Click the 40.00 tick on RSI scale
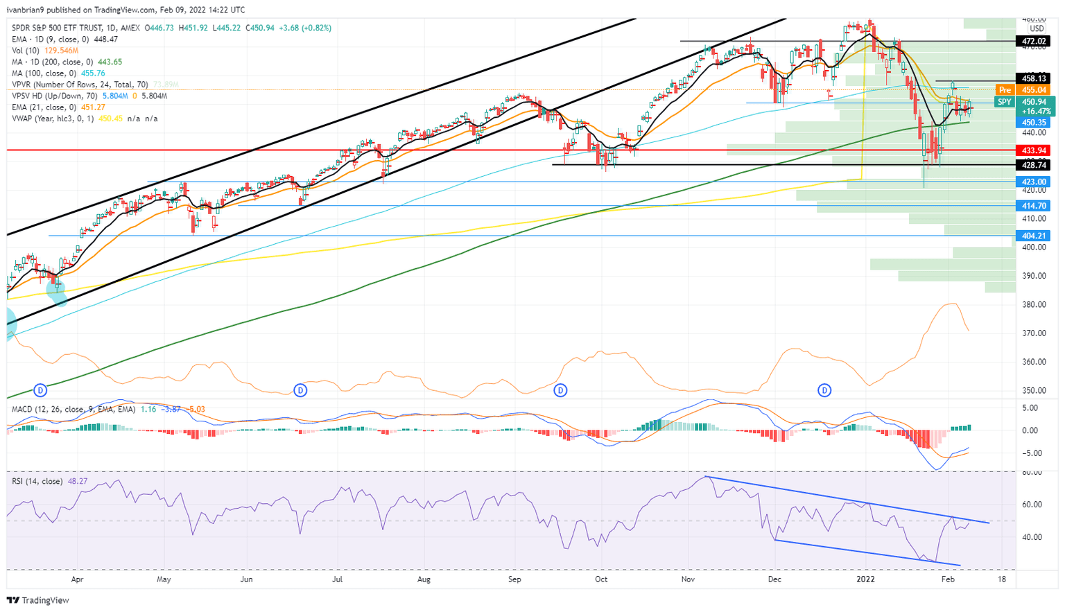This screenshot has width=1065, height=612. pos(1031,537)
